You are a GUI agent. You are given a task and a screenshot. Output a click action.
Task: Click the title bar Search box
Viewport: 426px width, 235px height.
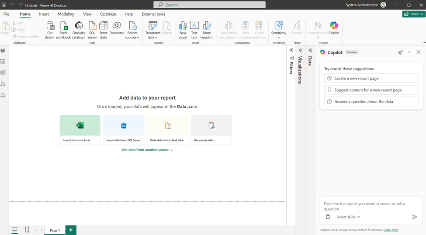click(209, 5)
